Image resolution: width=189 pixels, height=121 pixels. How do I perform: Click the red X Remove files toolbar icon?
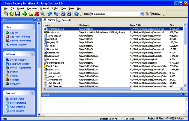click(x=37, y=14)
